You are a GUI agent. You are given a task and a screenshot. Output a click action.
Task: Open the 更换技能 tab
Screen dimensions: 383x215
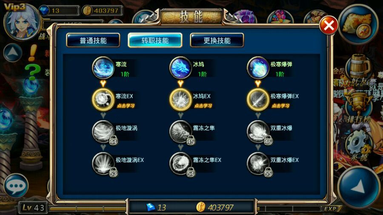pos(217,40)
